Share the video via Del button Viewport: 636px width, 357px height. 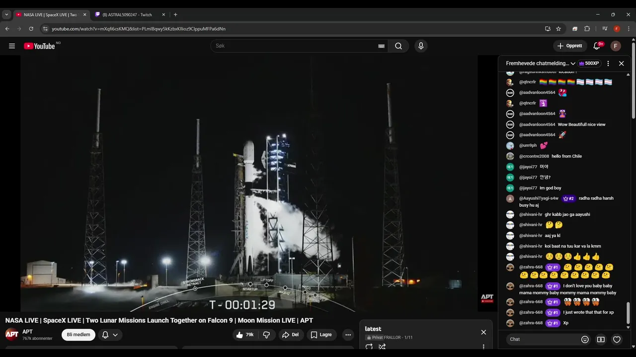pos(290,335)
